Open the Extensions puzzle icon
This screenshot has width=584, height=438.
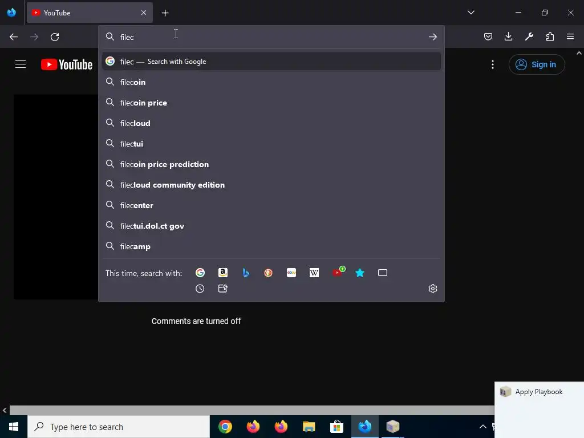click(550, 36)
